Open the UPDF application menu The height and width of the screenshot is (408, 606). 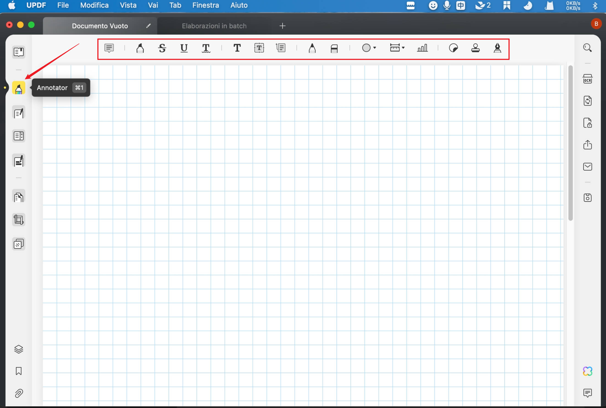coord(36,5)
